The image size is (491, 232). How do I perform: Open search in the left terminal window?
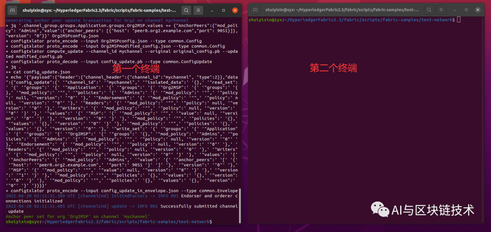point(186,10)
